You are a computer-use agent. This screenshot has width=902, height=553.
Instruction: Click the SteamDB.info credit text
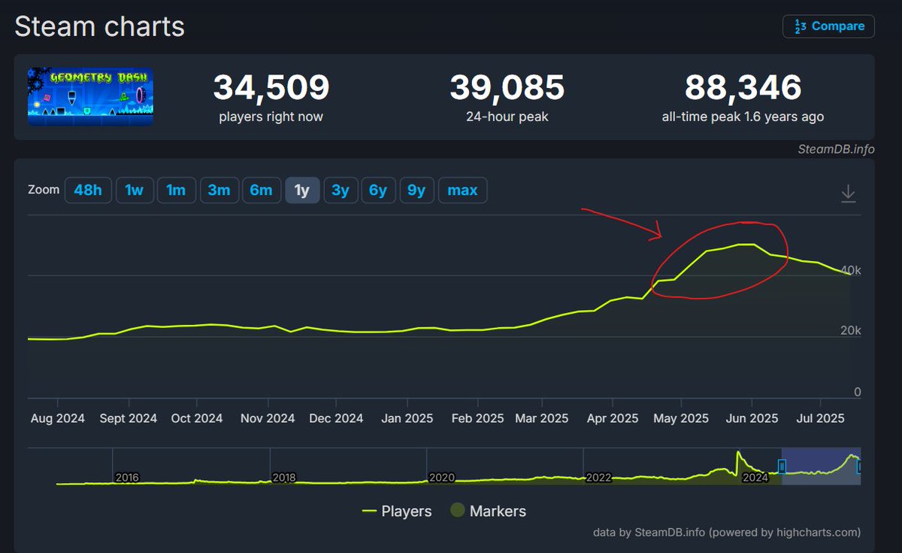tap(836, 149)
